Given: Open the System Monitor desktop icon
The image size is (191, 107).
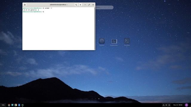Looking at the screenshot, I should click(114, 42).
